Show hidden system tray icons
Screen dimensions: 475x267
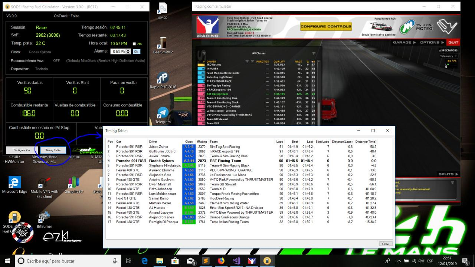click(398, 261)
